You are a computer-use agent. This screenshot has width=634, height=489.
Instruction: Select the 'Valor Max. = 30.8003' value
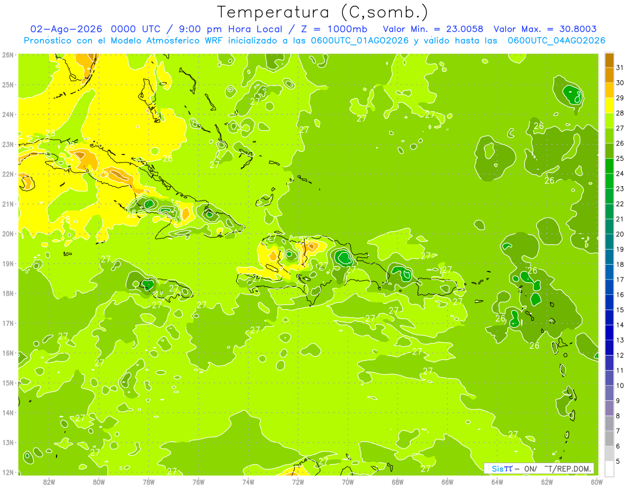pyautogui.click(x=545, y=29)
